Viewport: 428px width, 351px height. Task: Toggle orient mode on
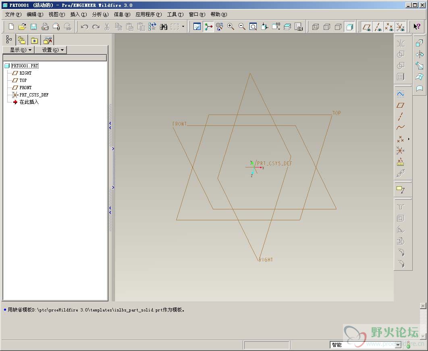[220, 27]
